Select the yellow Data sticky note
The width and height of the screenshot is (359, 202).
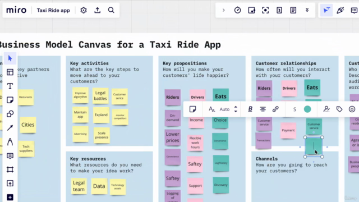[99, 186]
